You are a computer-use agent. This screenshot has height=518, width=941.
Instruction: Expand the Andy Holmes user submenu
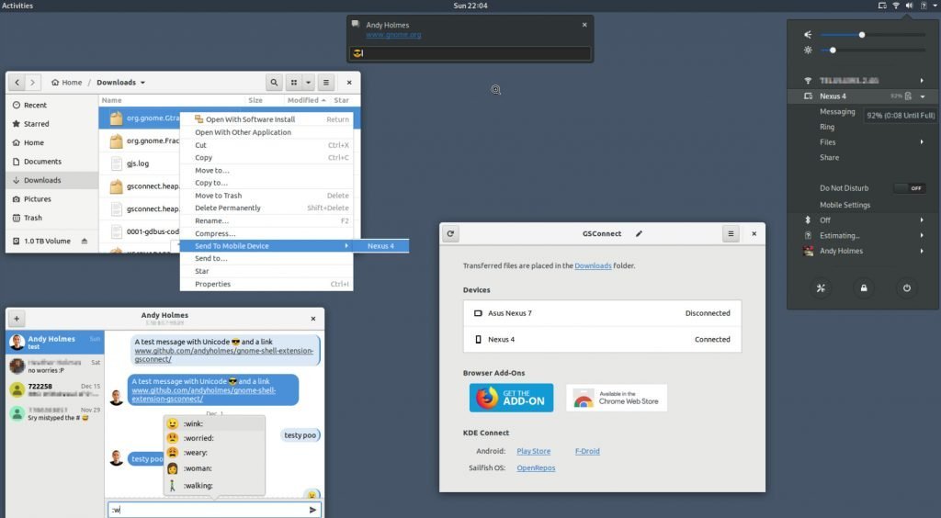pyautogui.click(x=922, y=252)
